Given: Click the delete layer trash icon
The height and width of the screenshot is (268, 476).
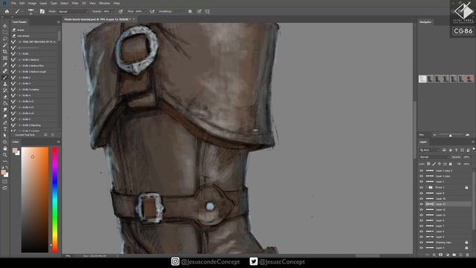Looking at the screenshot, I should pyautogui.click(x=468, y=255).
